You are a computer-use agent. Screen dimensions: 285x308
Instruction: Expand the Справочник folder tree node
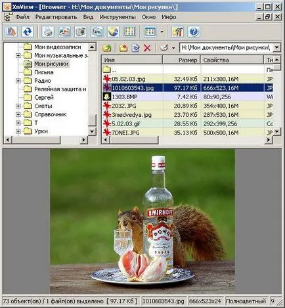[x=18, y=114]
